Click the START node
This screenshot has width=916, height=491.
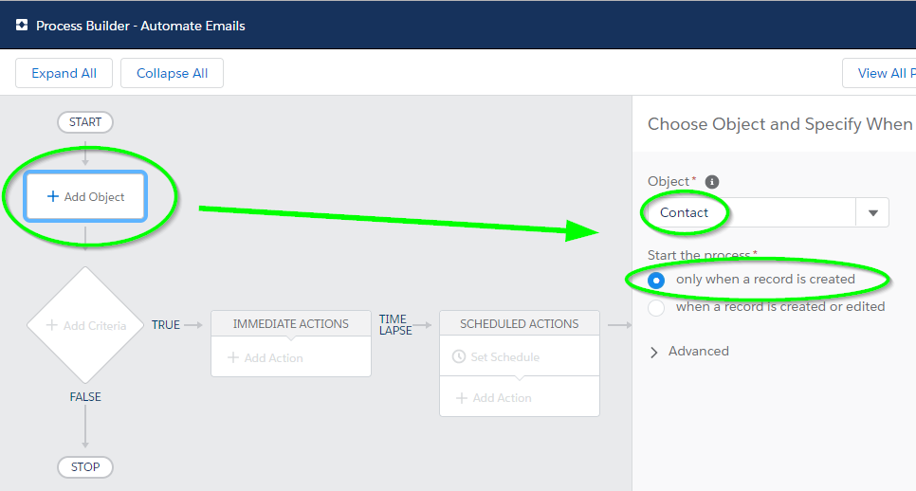pos(85,122)
